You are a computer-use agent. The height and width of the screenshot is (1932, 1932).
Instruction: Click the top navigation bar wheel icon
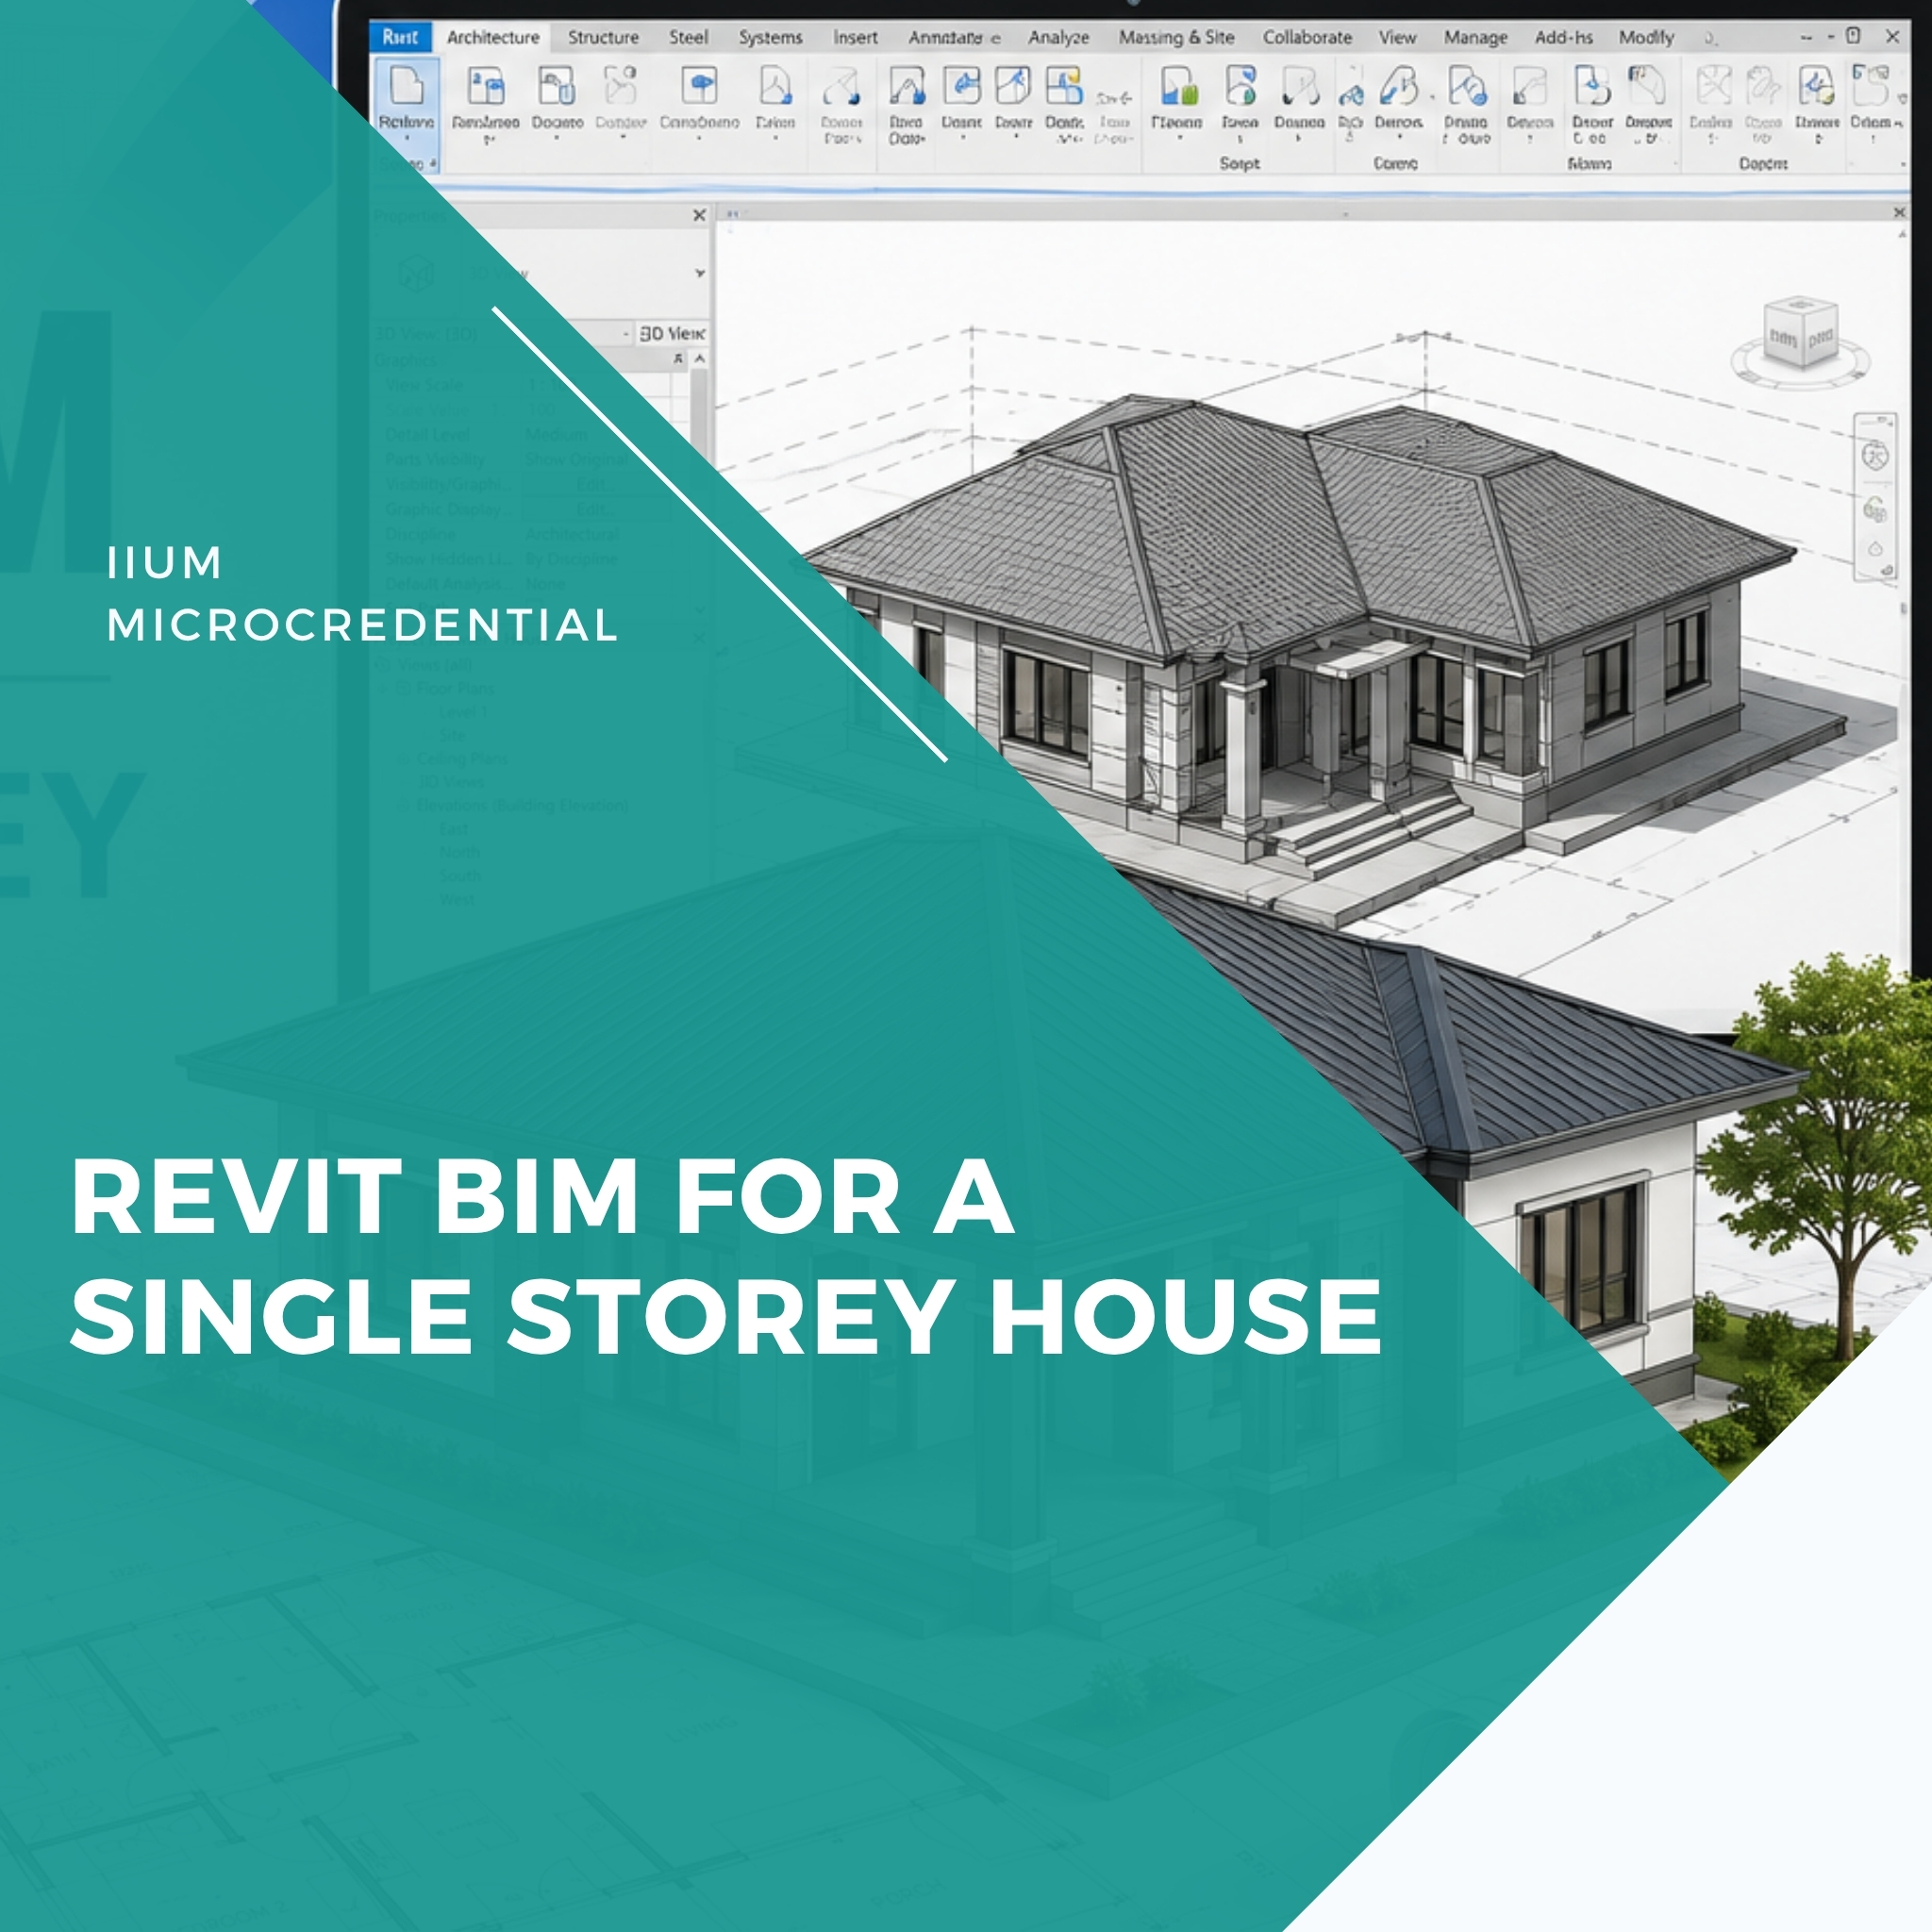point(1875,455)
